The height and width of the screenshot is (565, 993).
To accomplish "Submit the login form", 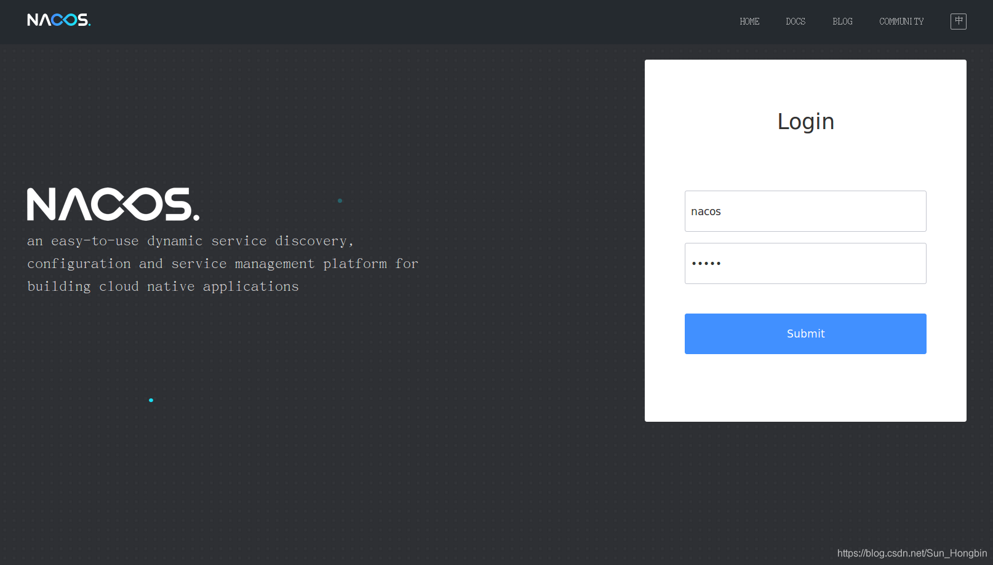I will click(805, 334).
